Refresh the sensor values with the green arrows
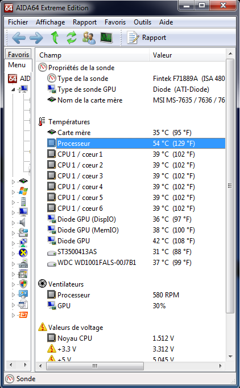The height and width of the screenshot is (388, 240). [72, 38]
